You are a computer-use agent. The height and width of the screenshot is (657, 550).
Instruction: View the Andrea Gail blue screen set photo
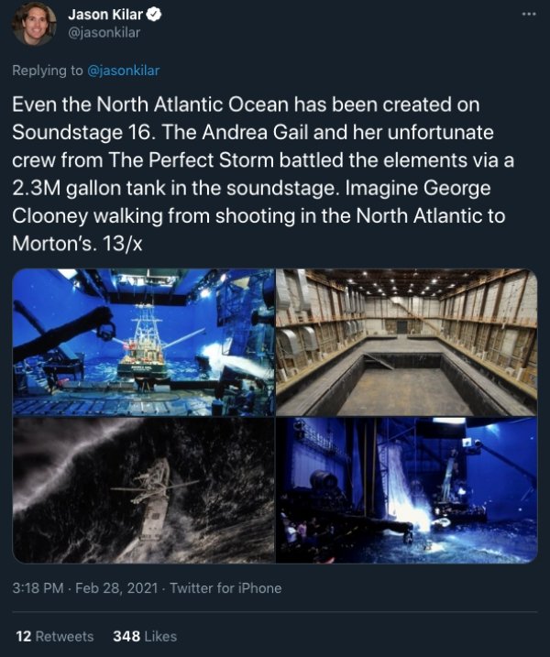click(144, 343)
